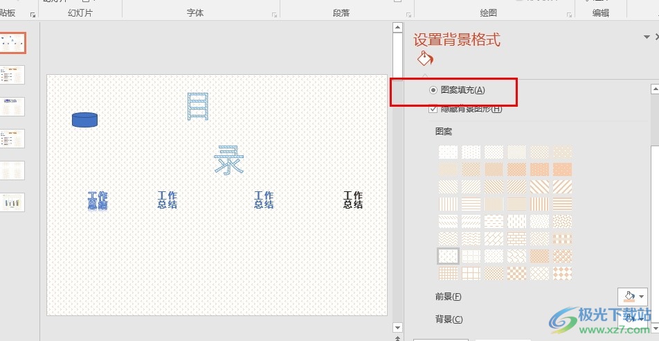Screen dimensions: 659x341
Task: Apply the outlined diamond pattern swatch
Action: pyautogui.click(x=540, y=273)
